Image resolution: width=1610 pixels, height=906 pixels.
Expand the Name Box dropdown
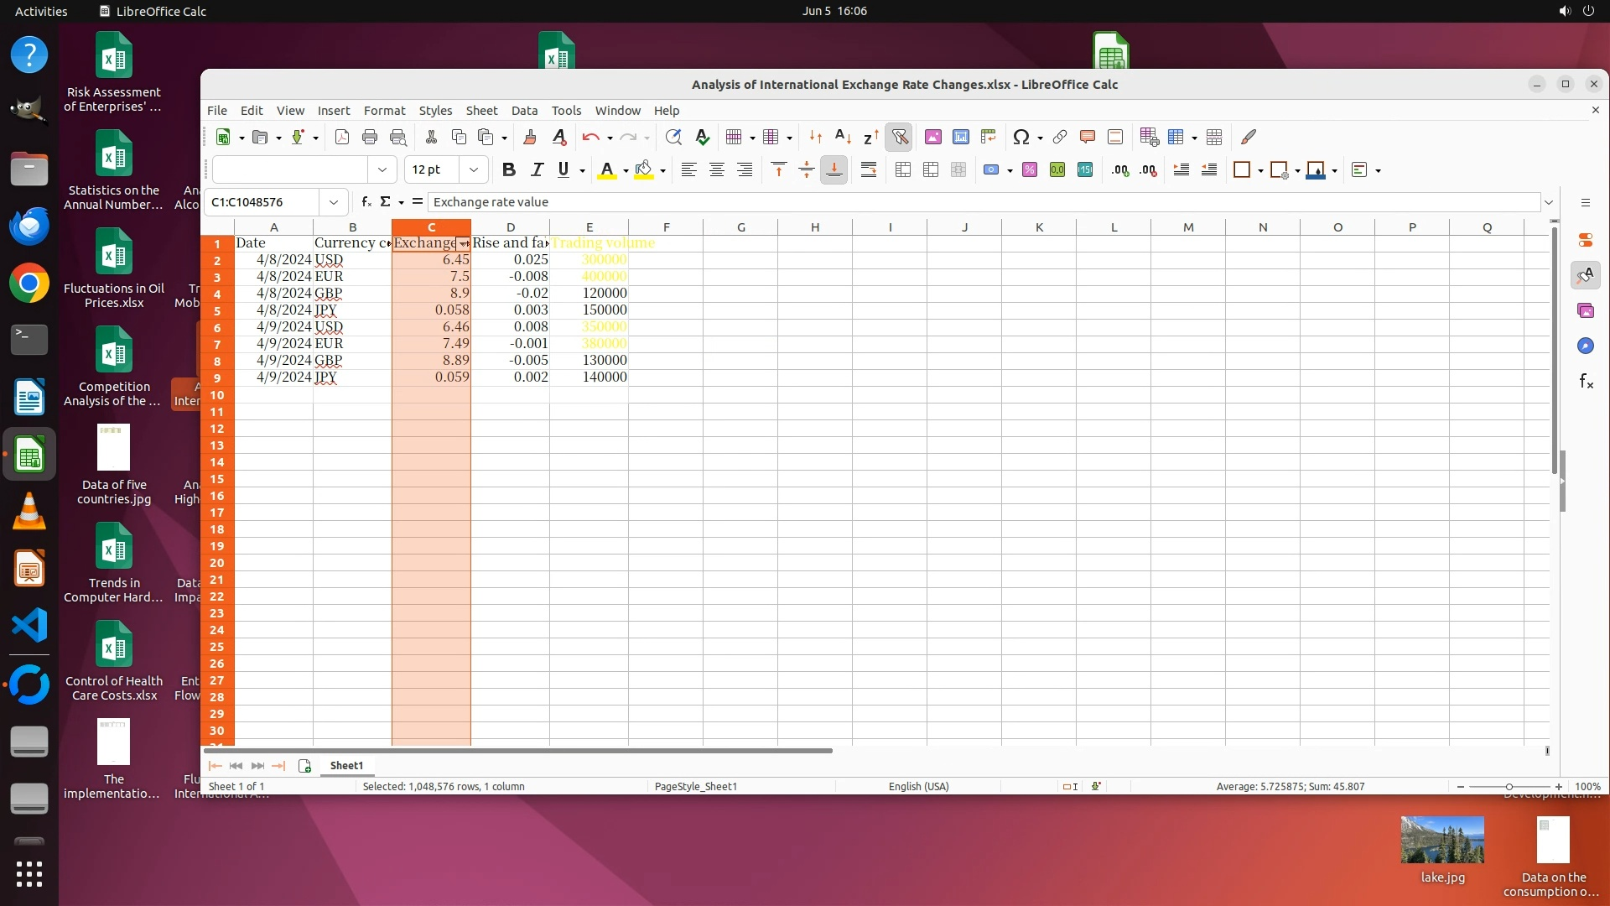(334, 202)
